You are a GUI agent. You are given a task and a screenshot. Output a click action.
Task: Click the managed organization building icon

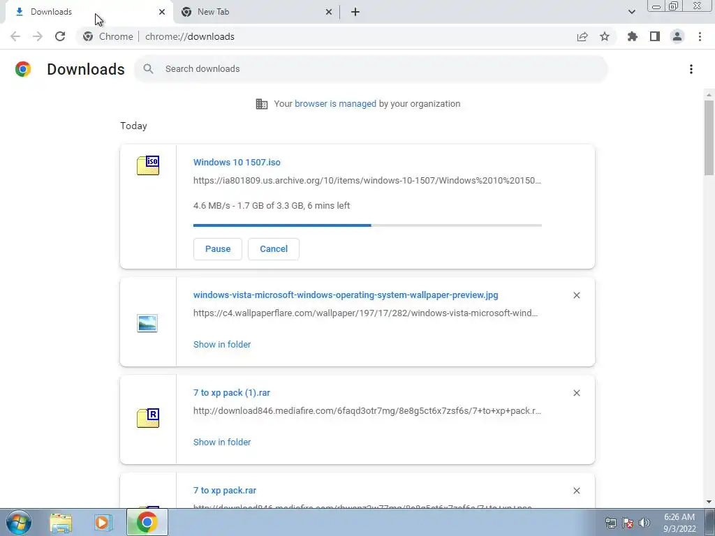[x=262, y=104]
